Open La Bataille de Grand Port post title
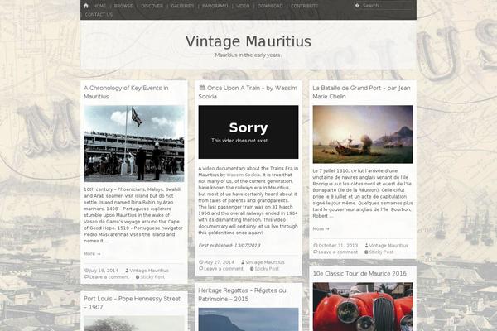The image size is (497, 331). pyautogui.click(x=362, y=92)
